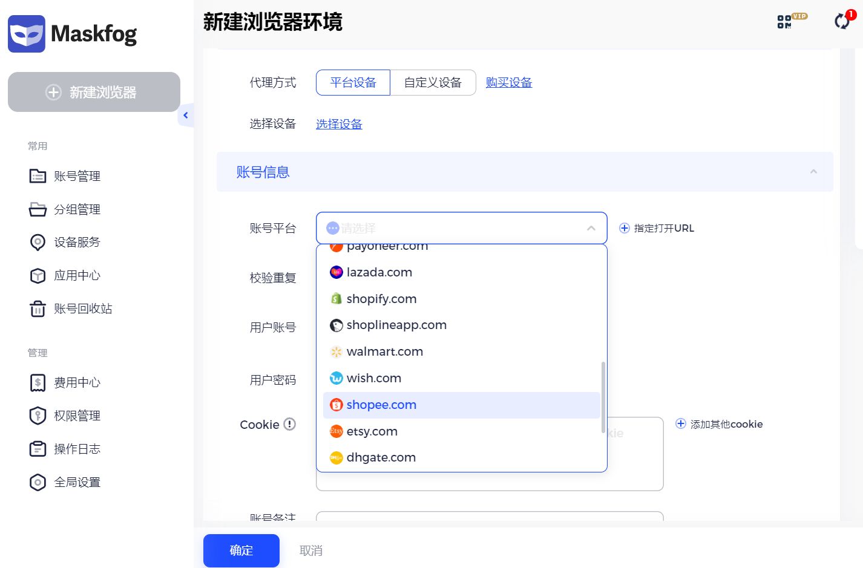Click the dropdown list scrollbar thumb
Screen dimensions: 863x568
click(x=603, y=397)
